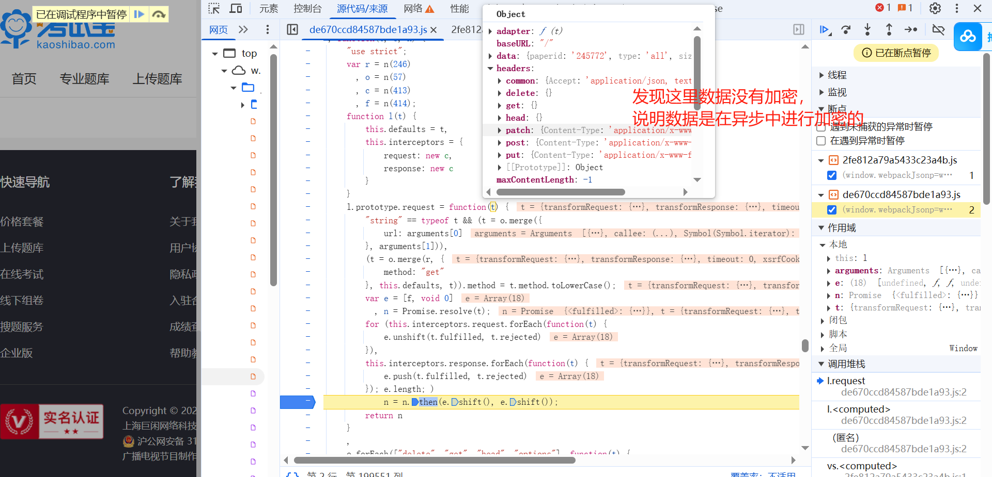Viewport: 992px width, 477px height.
Task: Expand post headers entry in popup
Action: click(500, 142)
